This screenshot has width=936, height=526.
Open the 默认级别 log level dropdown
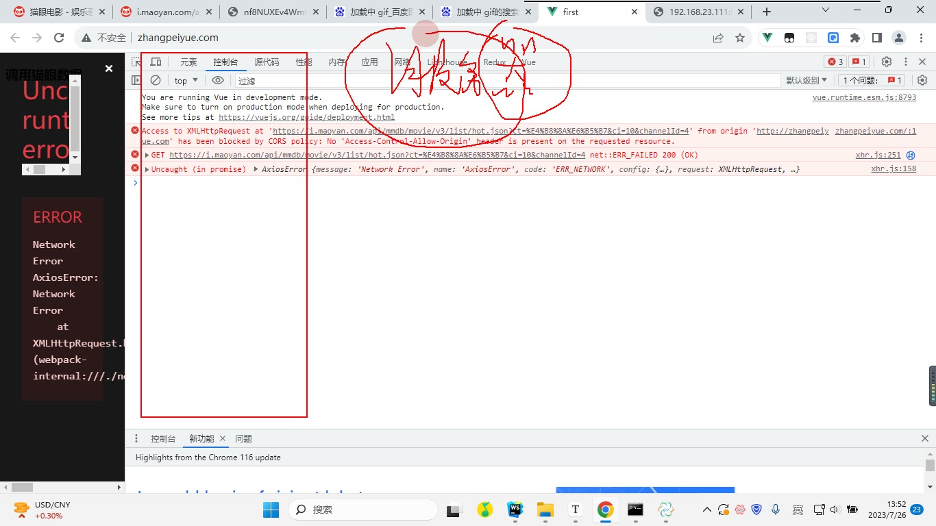click(x=806, y=80)
